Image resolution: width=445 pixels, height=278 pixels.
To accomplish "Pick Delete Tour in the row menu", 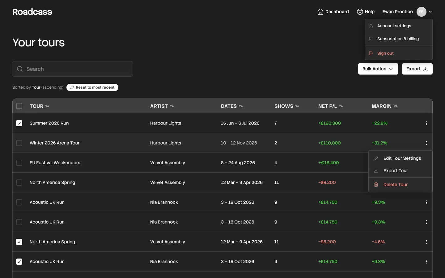I will pos(400,184).
